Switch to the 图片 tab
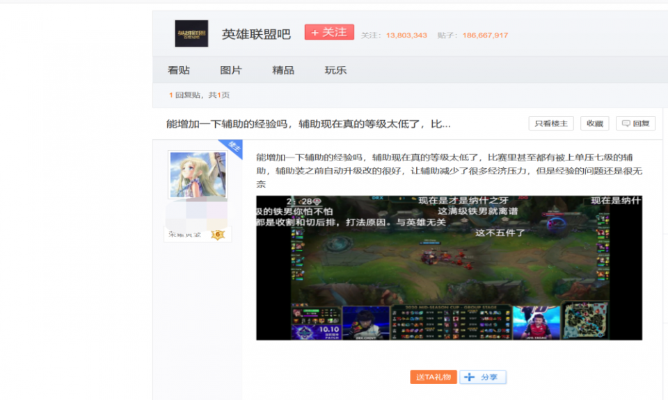 click(x=231, y=70)
